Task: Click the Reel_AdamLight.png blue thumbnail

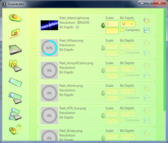Action: 49,25
